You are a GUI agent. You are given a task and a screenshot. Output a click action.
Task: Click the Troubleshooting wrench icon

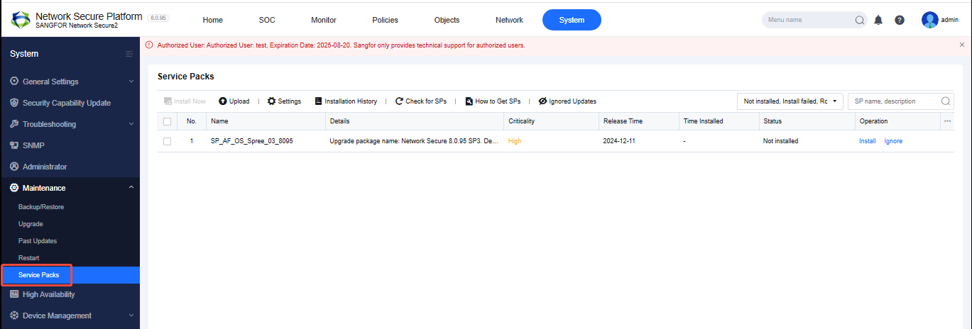tap(14, 124)
